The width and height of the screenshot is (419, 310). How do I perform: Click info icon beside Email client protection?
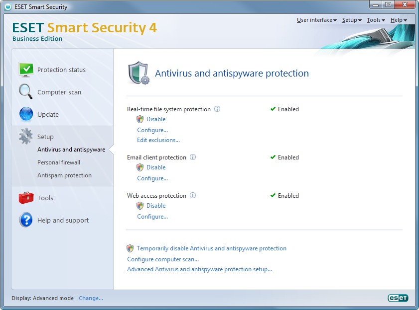(193, 157)
